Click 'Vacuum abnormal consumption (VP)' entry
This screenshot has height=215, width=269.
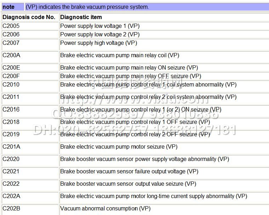tap(105, 208)
